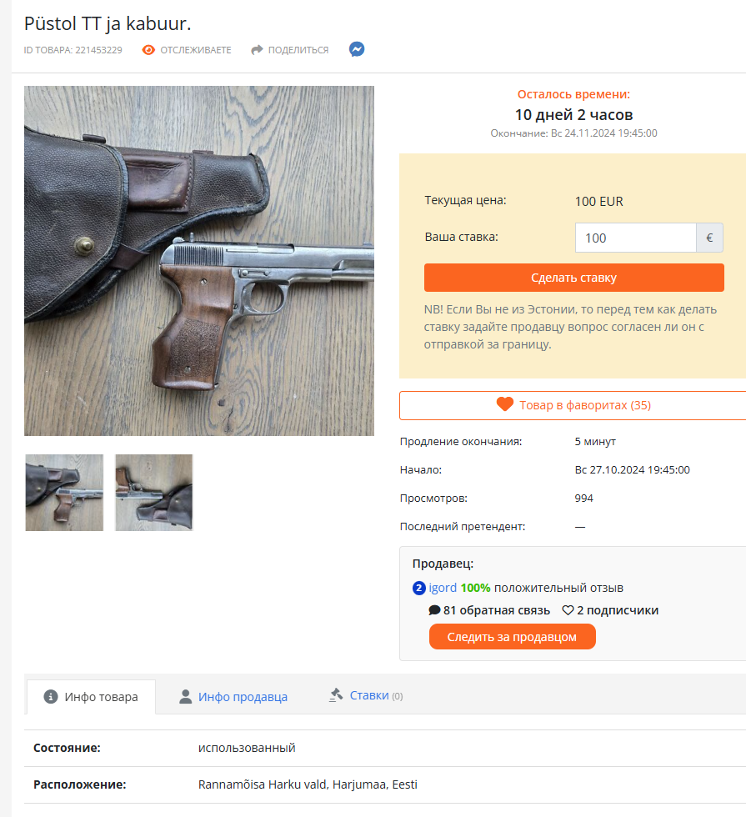The width and height of the screenshot is (746, 817).
Task: Toggle Товар в фаворитах button
Action: [x=573, y=405]
